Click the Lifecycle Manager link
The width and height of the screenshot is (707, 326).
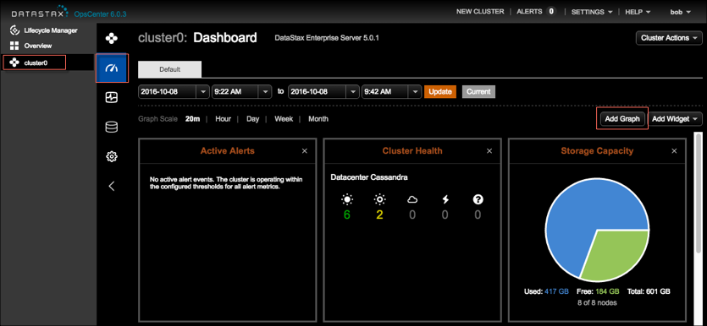[x=51, y=30]
